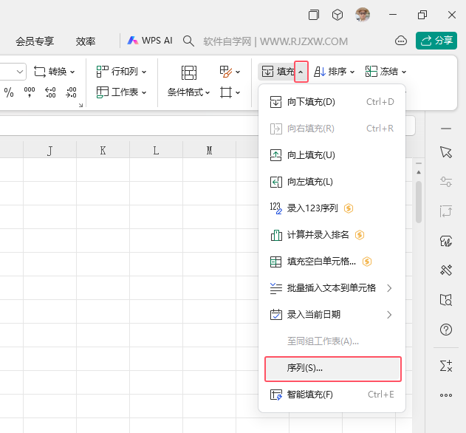Select column J header
This screenshot has width=466, height=433.
point(50,150)
